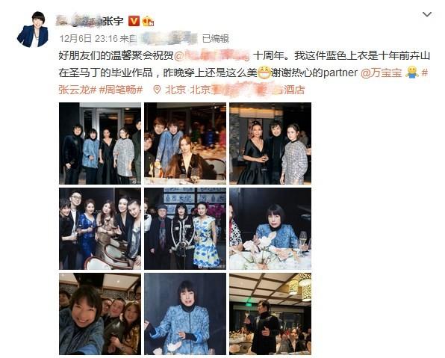Image resolution: width=445 pixels, height=358 pixels.
Task: Open the @万宝宝 mention link
Action: click(381, 72)
